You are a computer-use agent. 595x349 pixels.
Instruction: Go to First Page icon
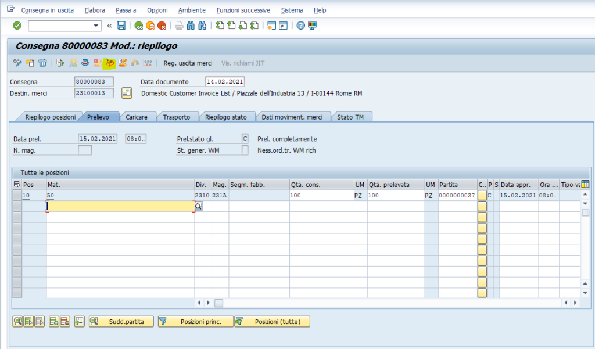point(220,26)
